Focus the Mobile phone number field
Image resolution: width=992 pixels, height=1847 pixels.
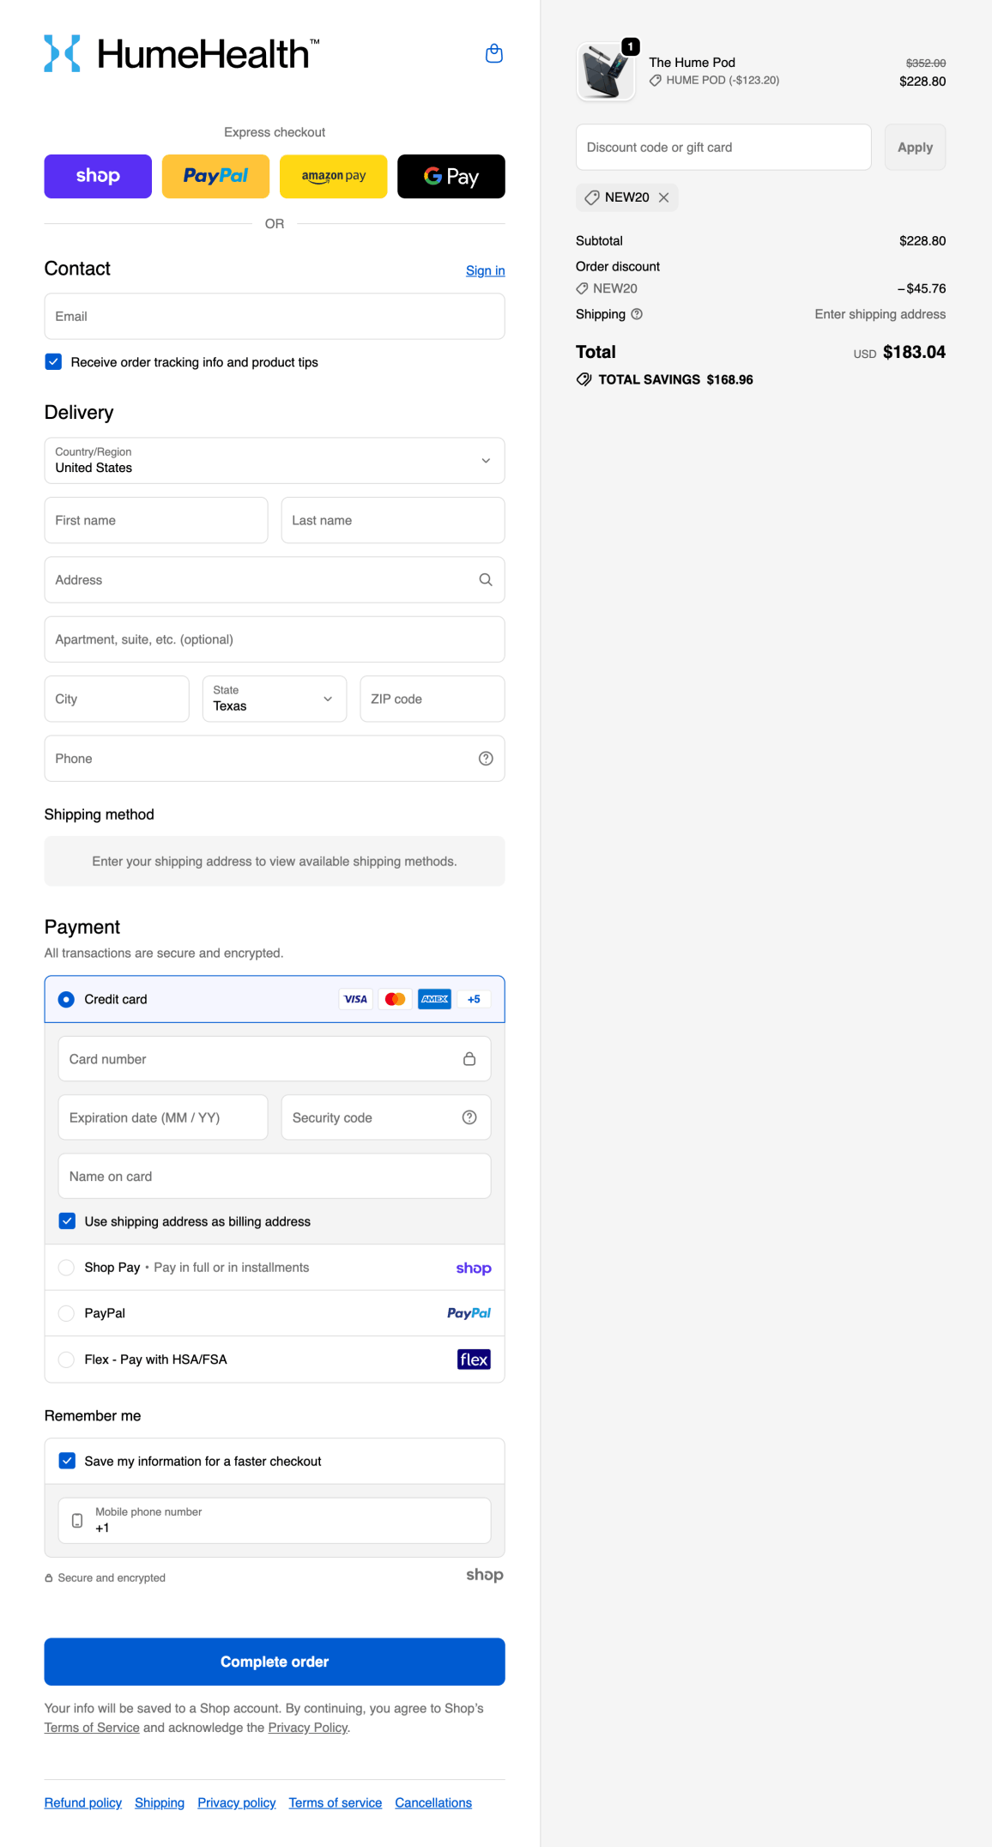(x=275, y=1521)
